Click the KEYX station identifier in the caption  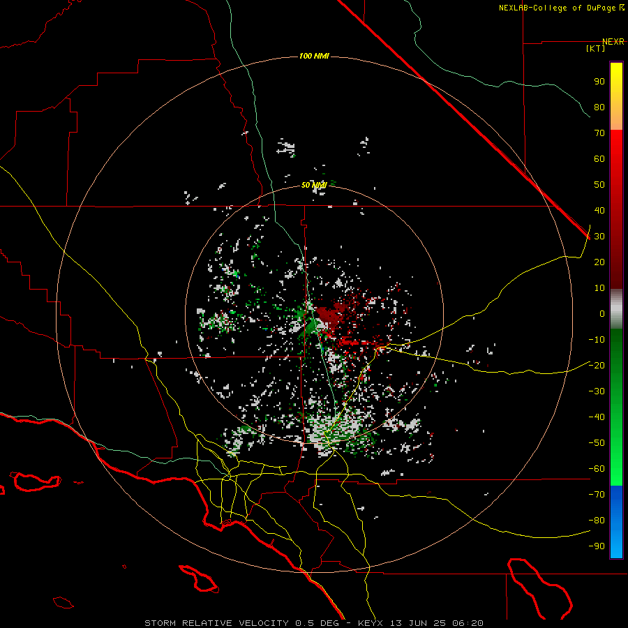[371, 623]
